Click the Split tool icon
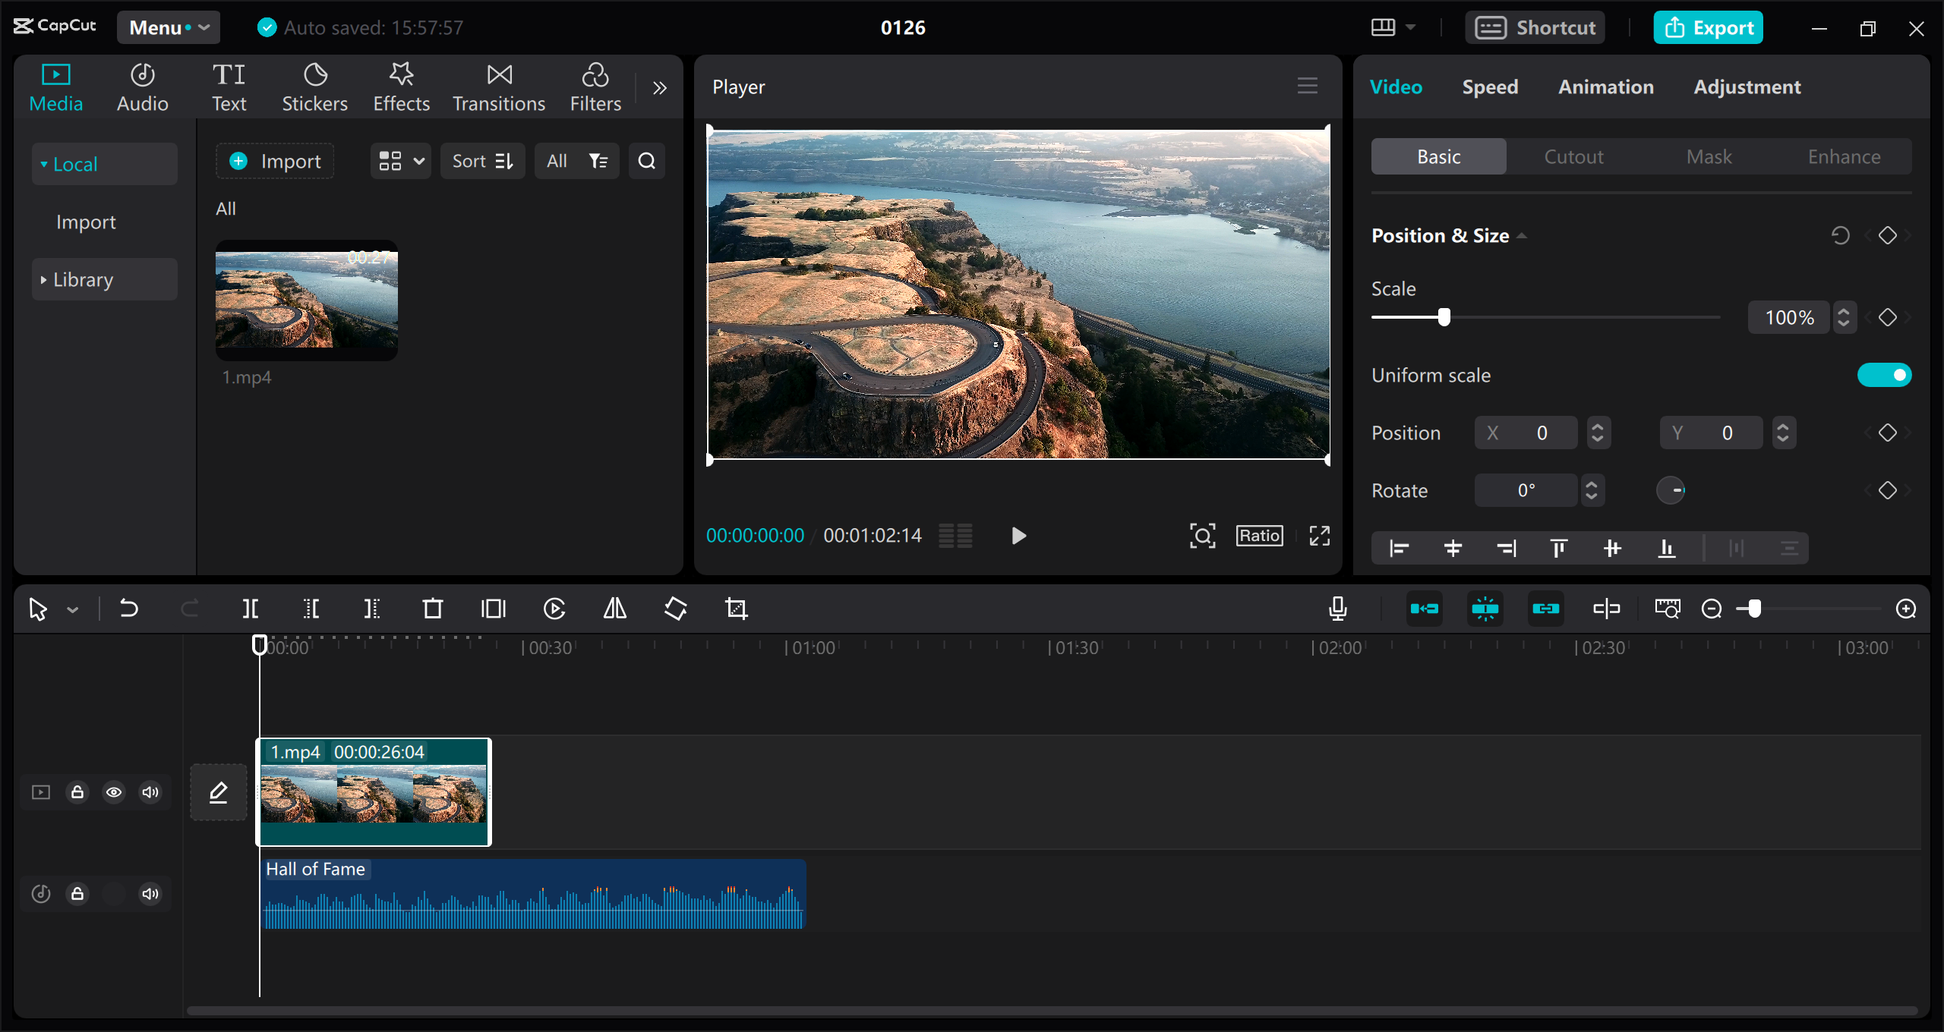The width and height of the screenshot is (1944, 1032). point(252,608)
